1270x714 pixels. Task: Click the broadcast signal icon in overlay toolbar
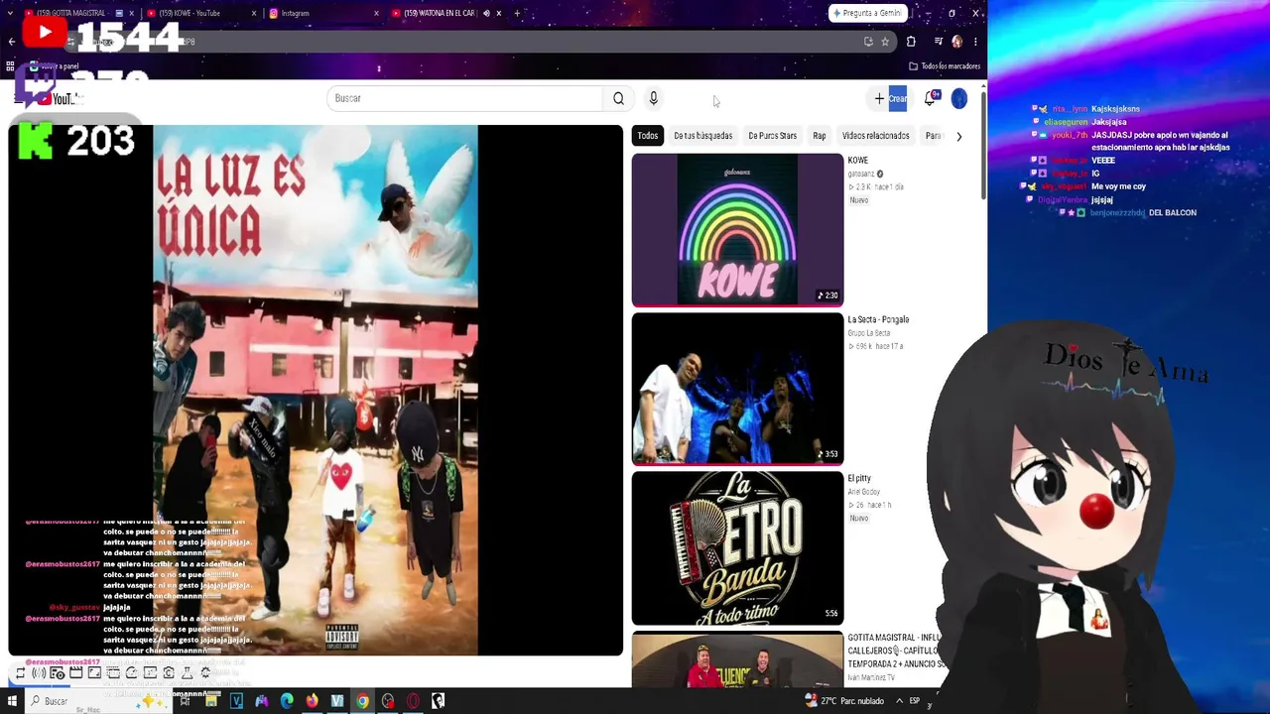click(x=39, y=673)
